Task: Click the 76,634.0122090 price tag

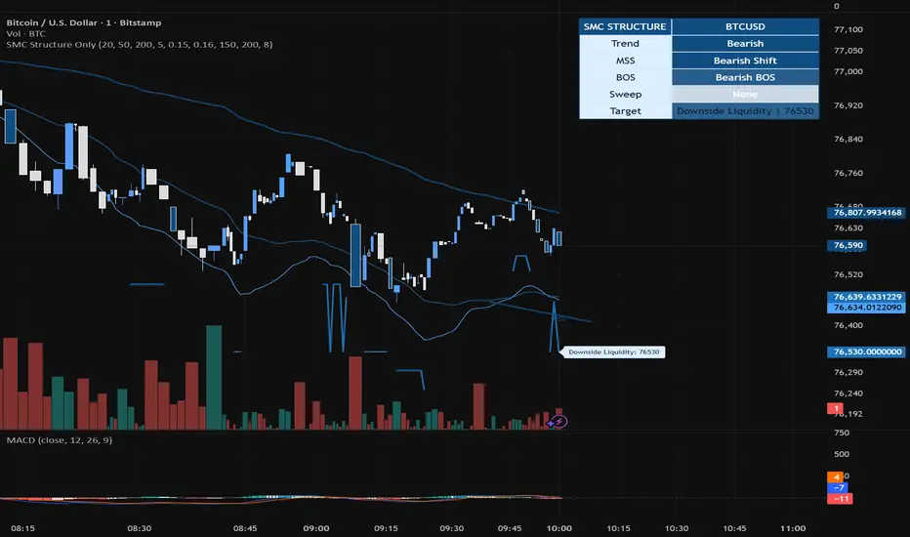Action: (867, 308)
